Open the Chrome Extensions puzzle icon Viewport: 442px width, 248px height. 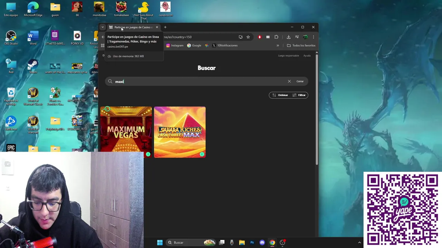pos(276,37)
